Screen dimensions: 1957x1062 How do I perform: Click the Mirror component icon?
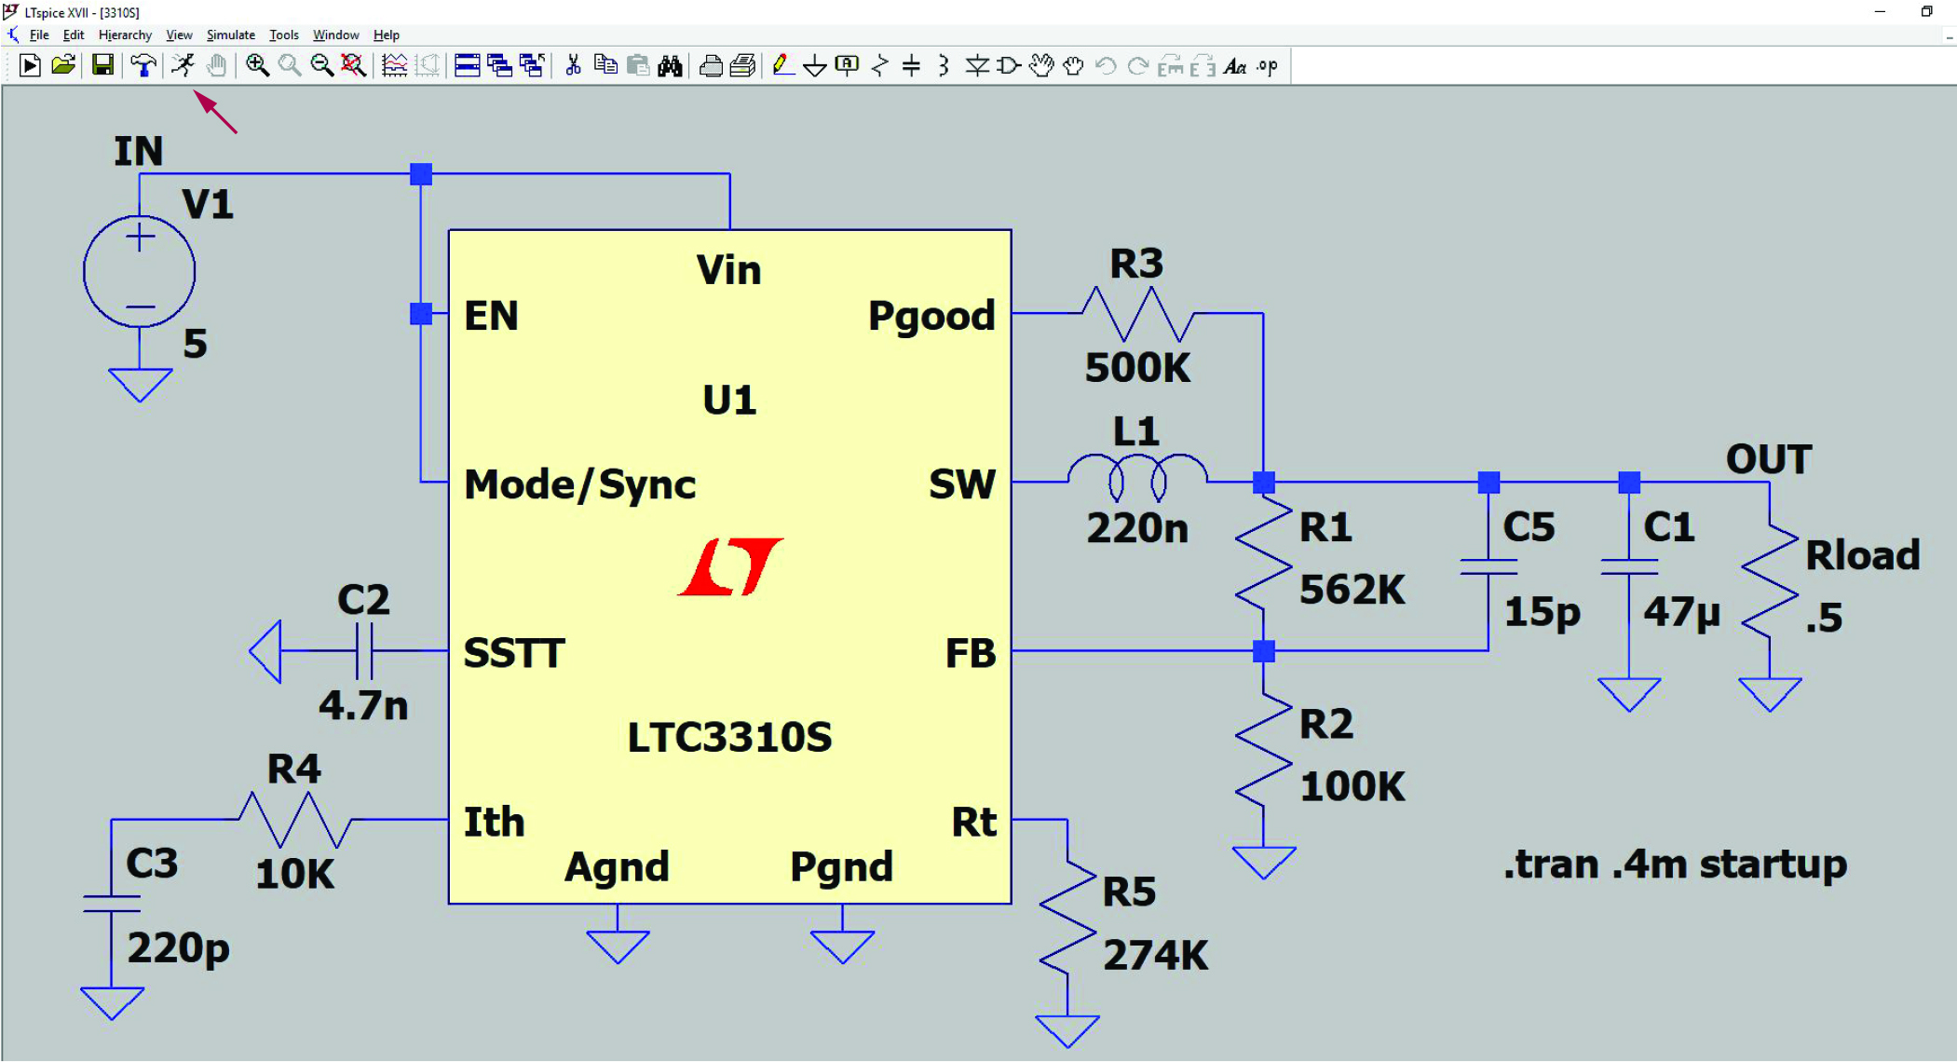(x=1203, y=65)
